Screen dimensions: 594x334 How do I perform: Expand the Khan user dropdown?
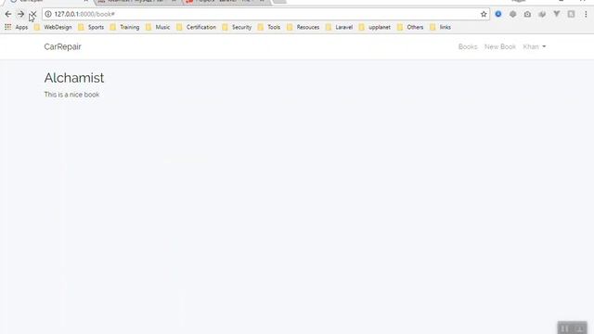click(x=535, y=46)
